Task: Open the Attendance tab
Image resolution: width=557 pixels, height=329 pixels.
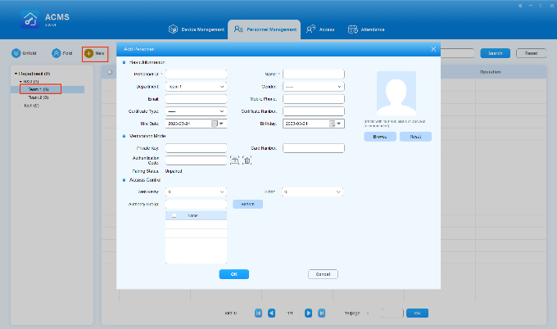Action: pyautogui.click(x=365, y=29)
